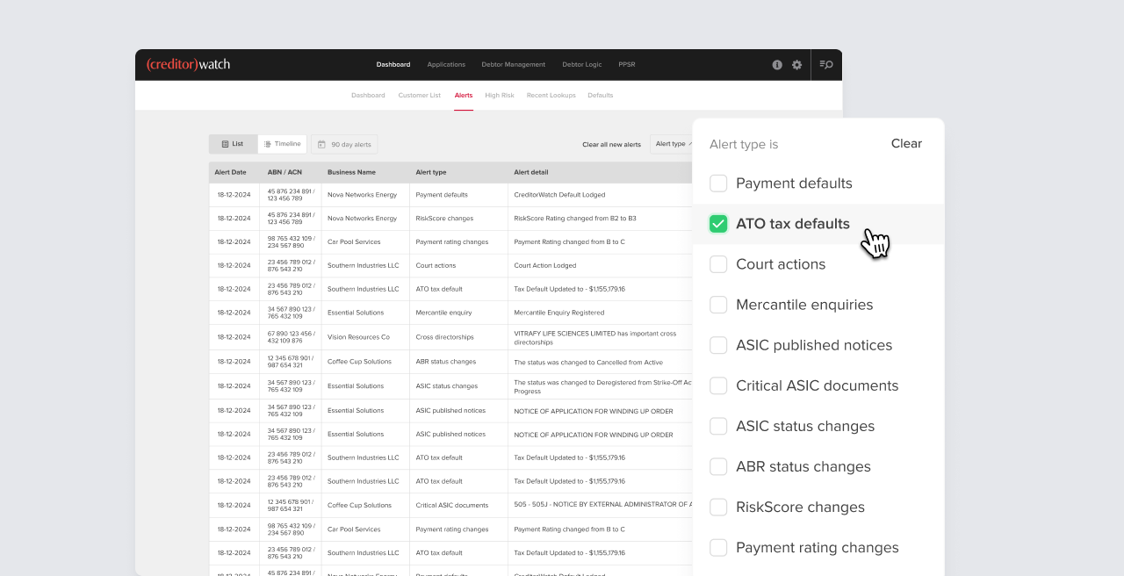Clear the alert type filters
This screenshot has height=576, width=1124.
pyautogui.click(x=906, y=143)
